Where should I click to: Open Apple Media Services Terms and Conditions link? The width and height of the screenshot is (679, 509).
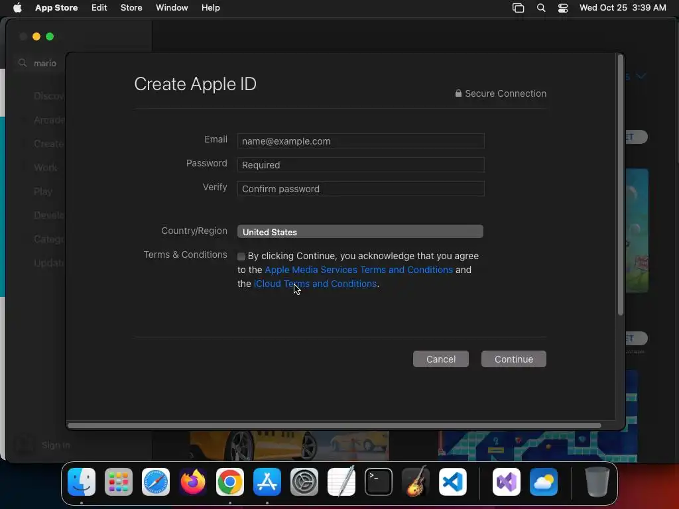click(x=359, y=270)
